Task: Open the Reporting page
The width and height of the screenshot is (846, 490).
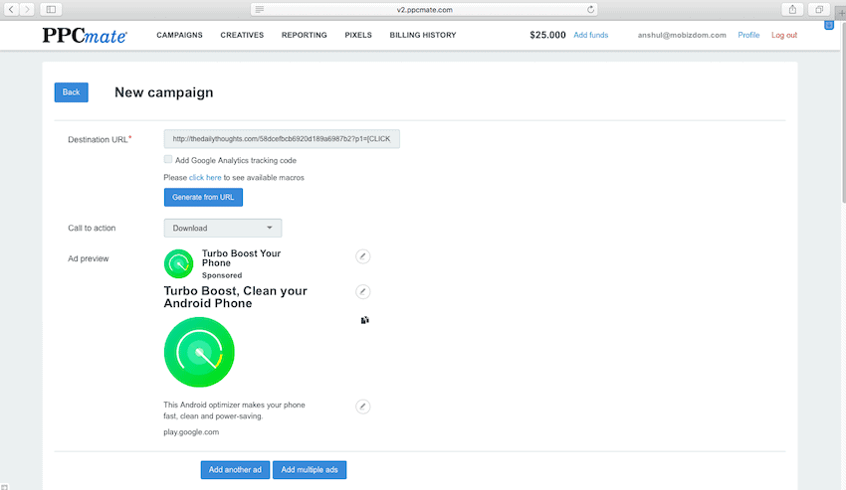Action: point(304,35)
